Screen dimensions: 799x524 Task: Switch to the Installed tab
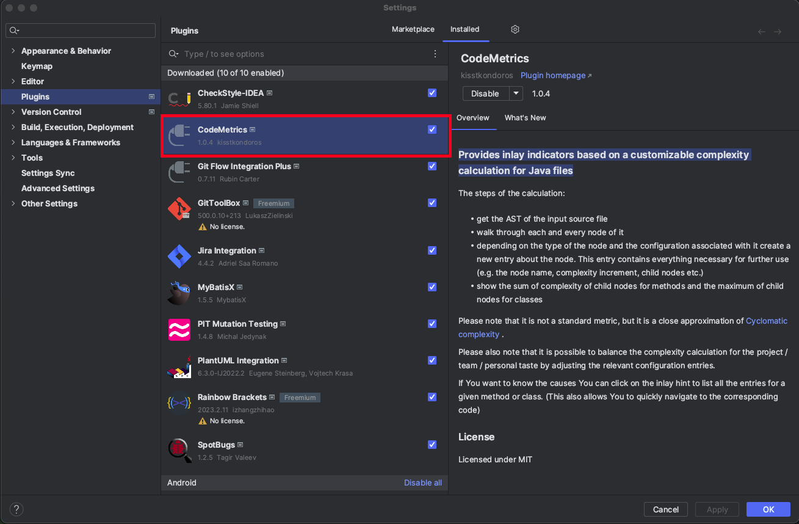pyautogui.click(x=465, y=29)
